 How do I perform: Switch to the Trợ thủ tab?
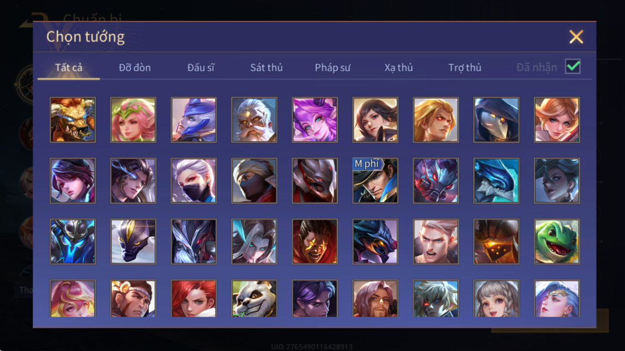point(465,67)
